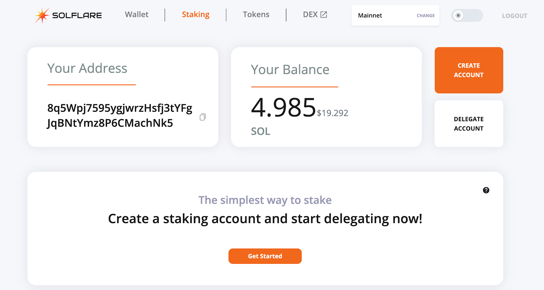Copy wallet address with the copy icon
This screenshot has width=544, height=290.
point(203,117)
